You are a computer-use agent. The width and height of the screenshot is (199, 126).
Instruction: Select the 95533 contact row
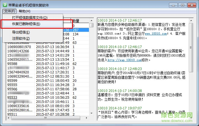(48, 98)
